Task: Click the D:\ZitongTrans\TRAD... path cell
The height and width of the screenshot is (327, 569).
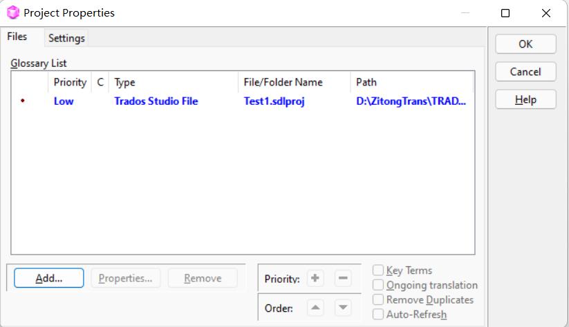Action: point(411,101)
